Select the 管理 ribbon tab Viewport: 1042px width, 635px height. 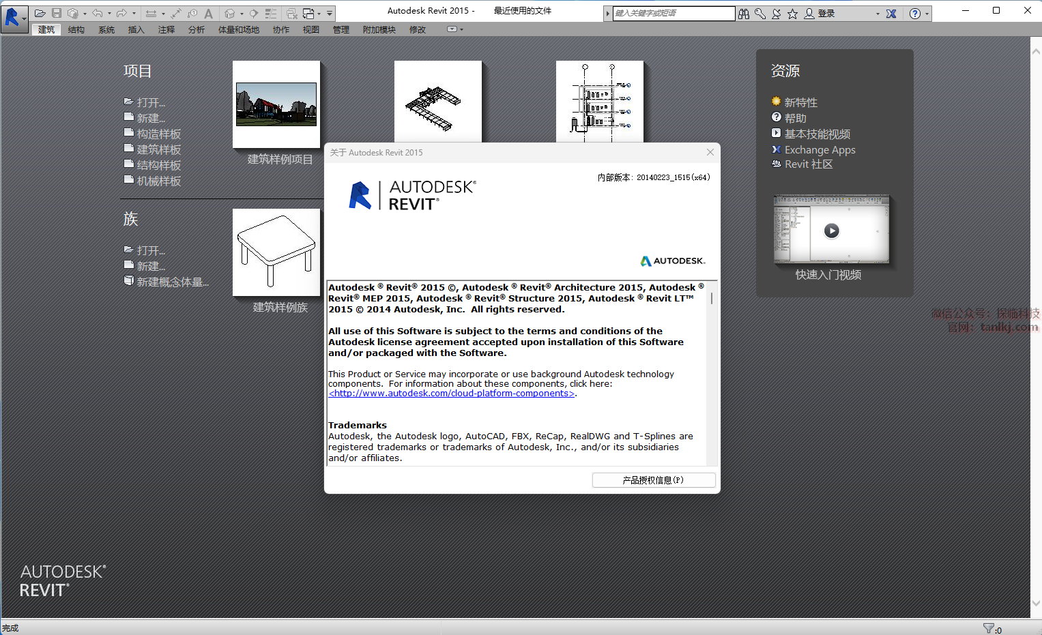click(341, 29)
